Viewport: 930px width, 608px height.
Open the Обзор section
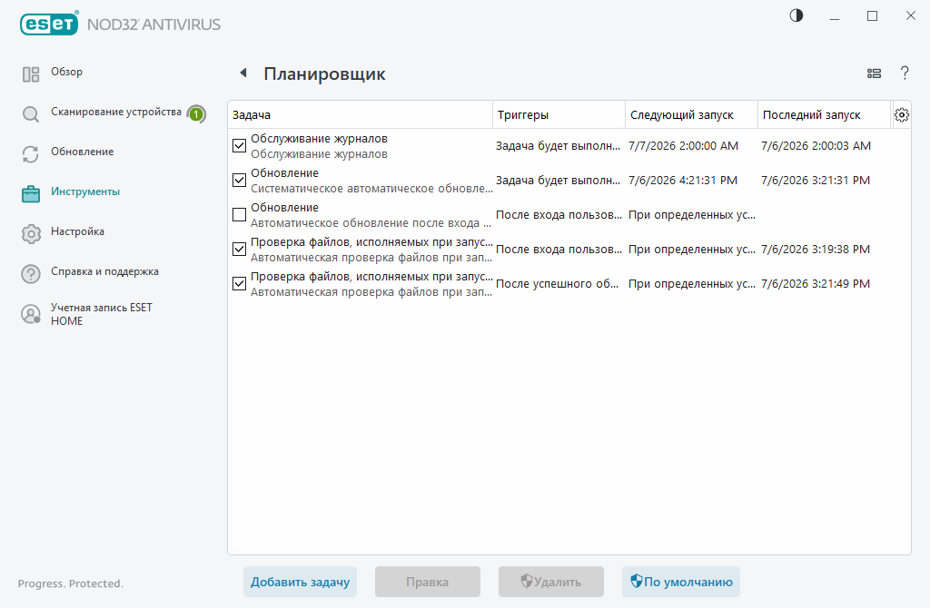66,72
